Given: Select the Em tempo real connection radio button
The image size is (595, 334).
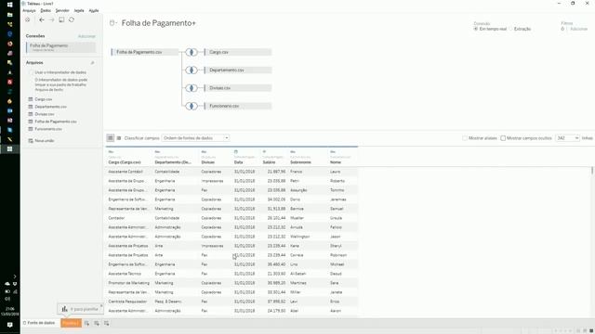Looking at the screenshot, I should click(475, 29).
